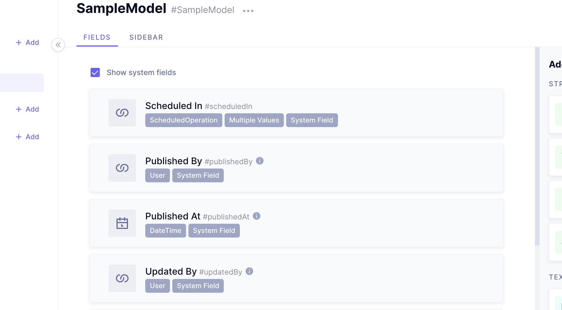Click the bottom Add link in sidebar
This screenshot has width=562, height=310.
tap(27, 137)
